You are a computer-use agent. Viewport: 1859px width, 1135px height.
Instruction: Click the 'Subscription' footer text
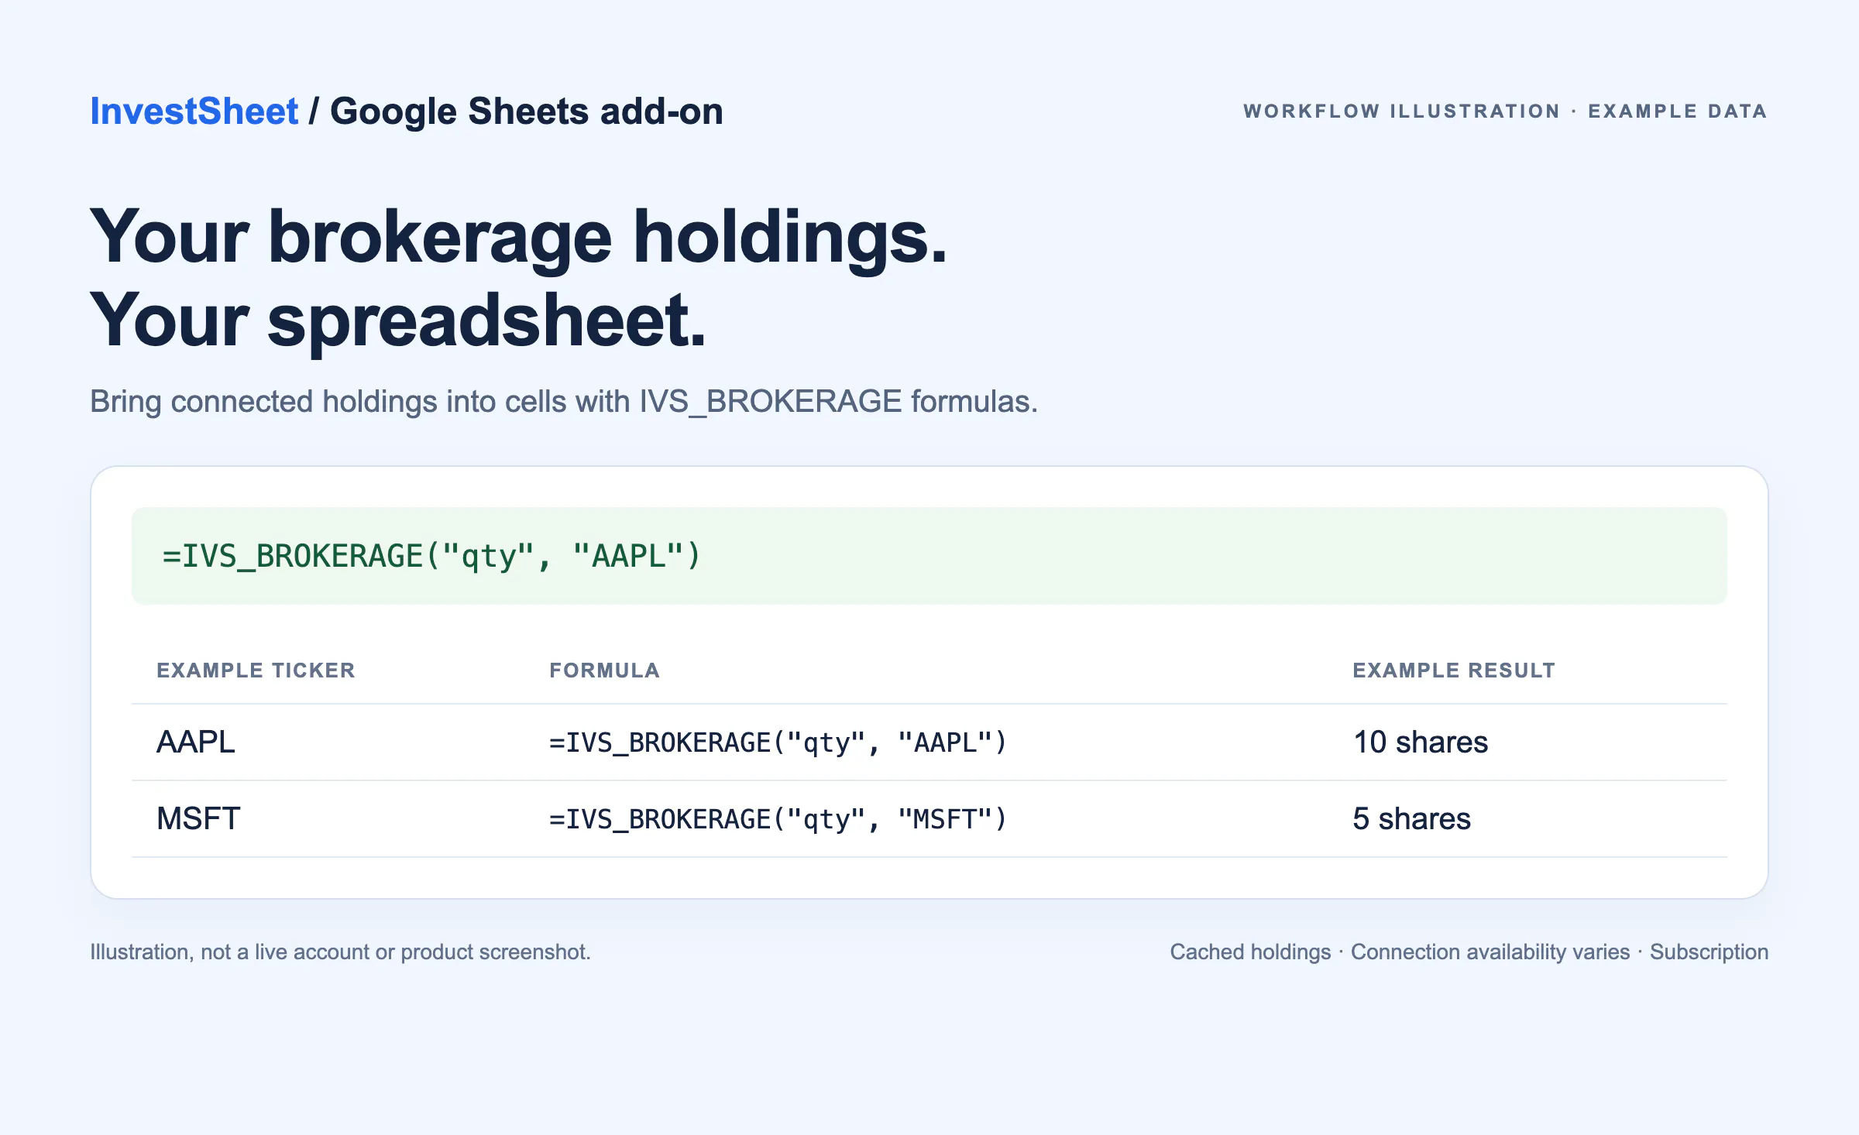tap(1709, 952)
